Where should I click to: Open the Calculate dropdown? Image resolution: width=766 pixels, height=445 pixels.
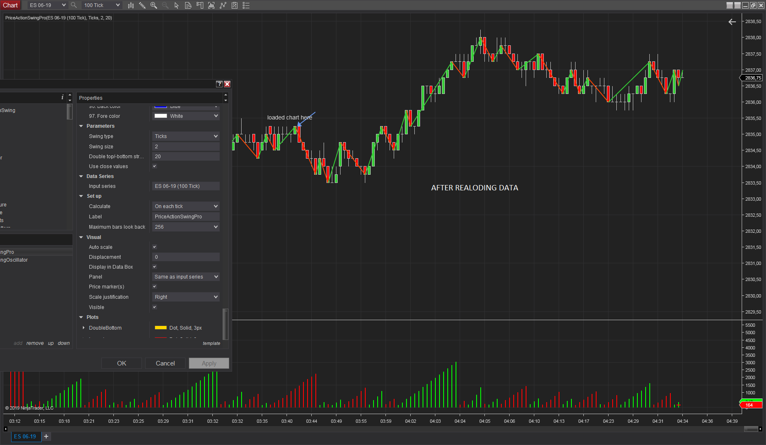pyautogui.click(x=186, y=206)
